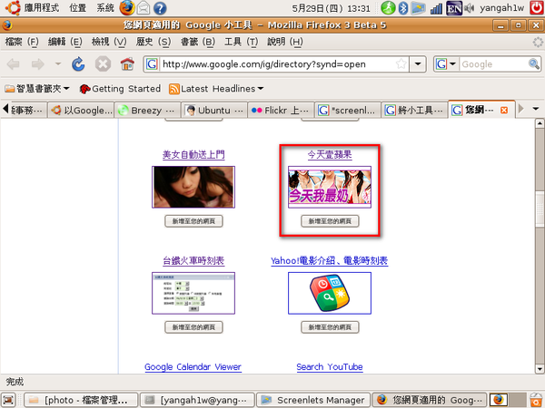Open the Getting Started bookmark
This screenshot has width=545, height=408.
120,89
